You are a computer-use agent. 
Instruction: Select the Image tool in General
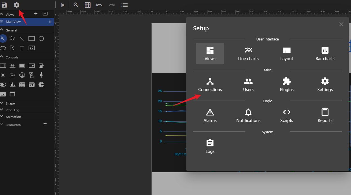coord(32,48)
